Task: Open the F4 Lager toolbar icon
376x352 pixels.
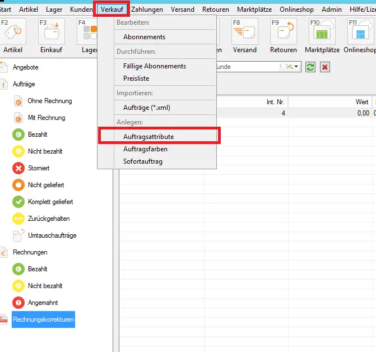Action: tap(87, 31)
